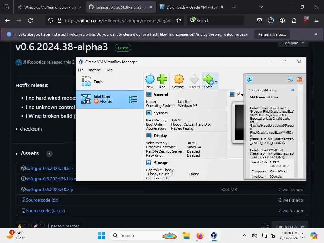Click the Firefox Search box
Screen dimensions: 324x243
click(215, 21)
